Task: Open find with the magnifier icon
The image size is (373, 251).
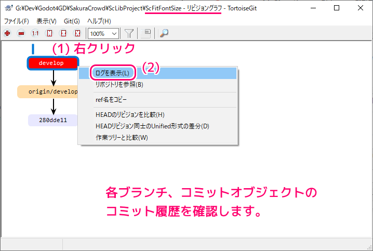Action: tap(164, 33)
